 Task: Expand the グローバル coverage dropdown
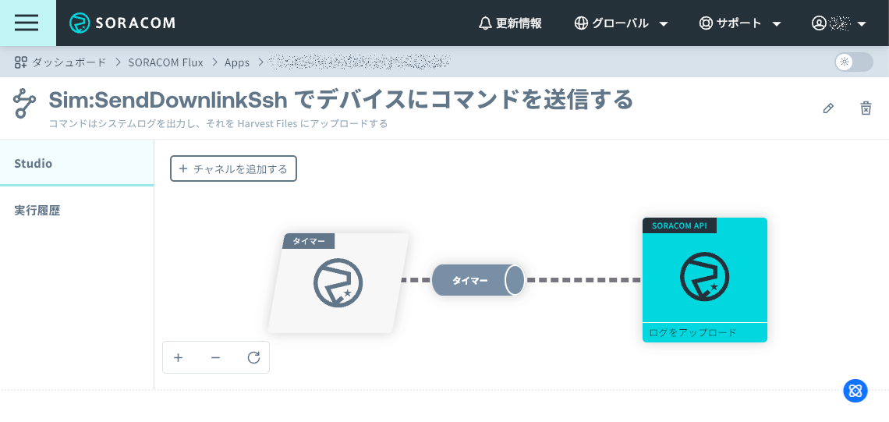621,23
